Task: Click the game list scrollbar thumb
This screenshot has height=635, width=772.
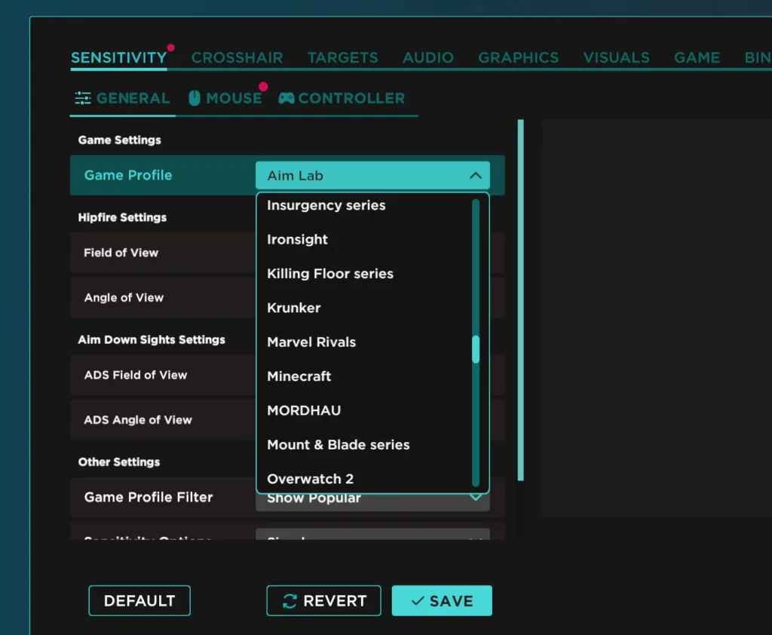Action: (476, 350)
